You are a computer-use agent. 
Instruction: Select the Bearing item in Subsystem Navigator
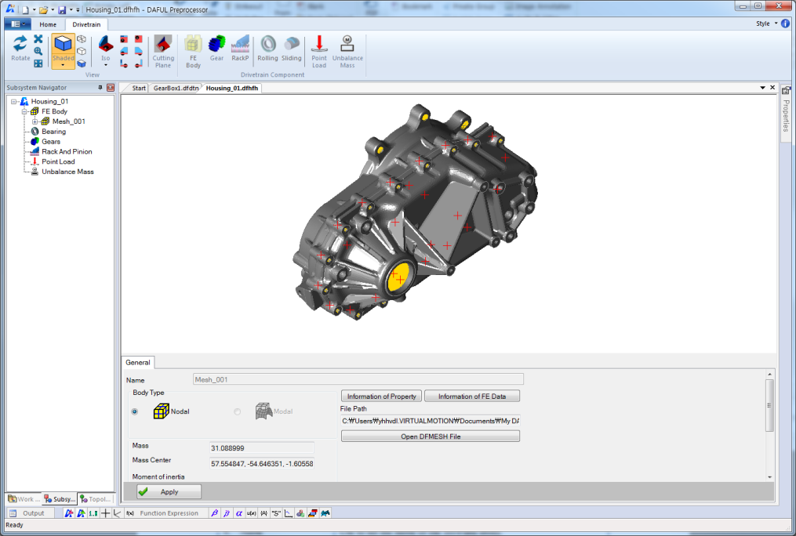(53, 131)
